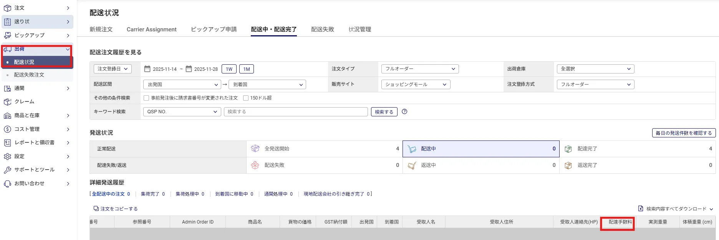719x240 pixels.
Task: Open the start date calendar icon
Action: (x=147, y=69)
